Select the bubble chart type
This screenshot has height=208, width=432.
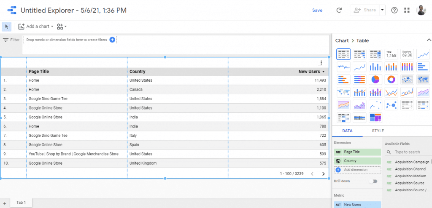coord(391,105)
